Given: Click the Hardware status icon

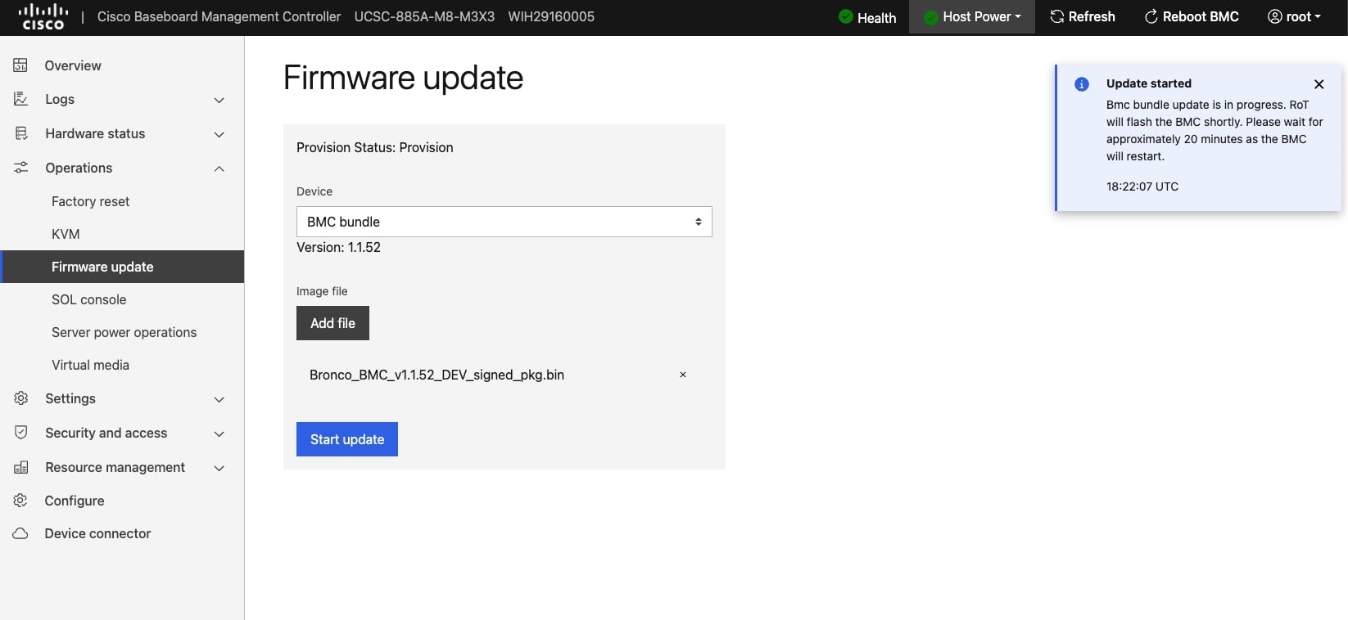Looking at the screenshot, I should click(x=20, y=133).
